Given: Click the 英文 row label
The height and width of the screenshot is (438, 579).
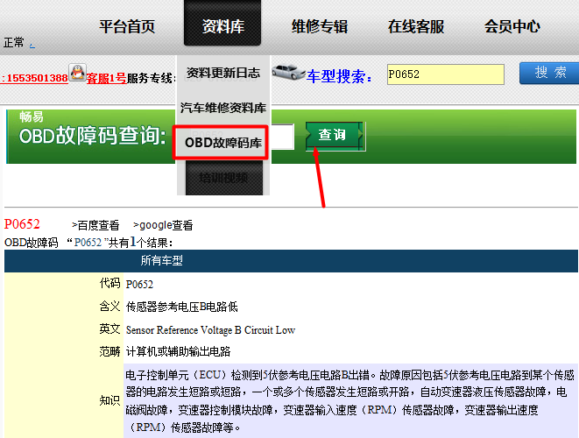Looking at the screenshot, I should (109, 328).
